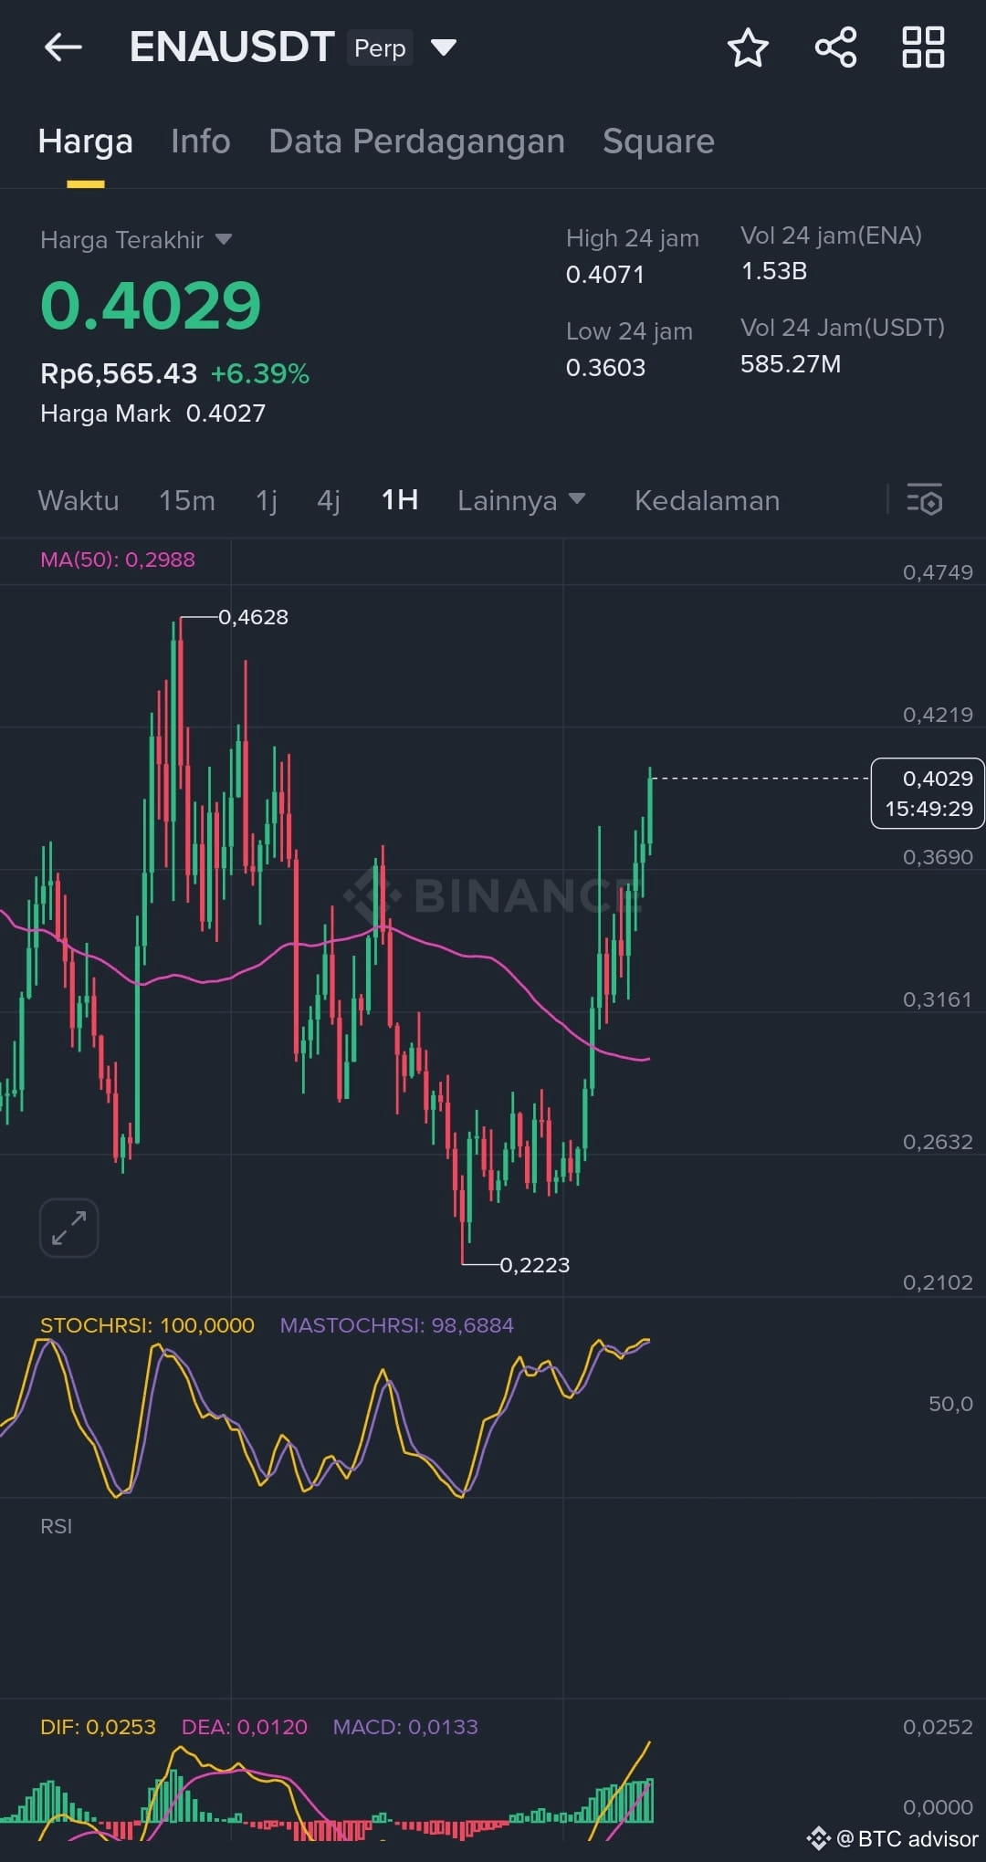
Task: Go back using the arrow icon
Action: tap(63, 47)
